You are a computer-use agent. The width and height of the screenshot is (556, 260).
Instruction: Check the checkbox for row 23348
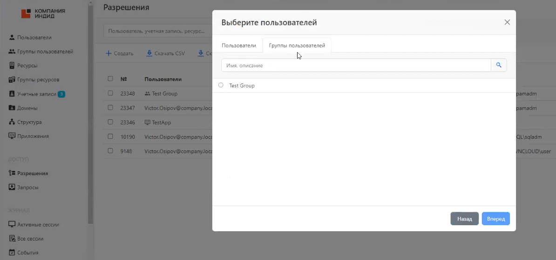110,93
